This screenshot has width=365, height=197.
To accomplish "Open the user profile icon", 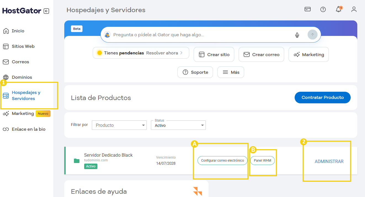I will pos(354,9).
